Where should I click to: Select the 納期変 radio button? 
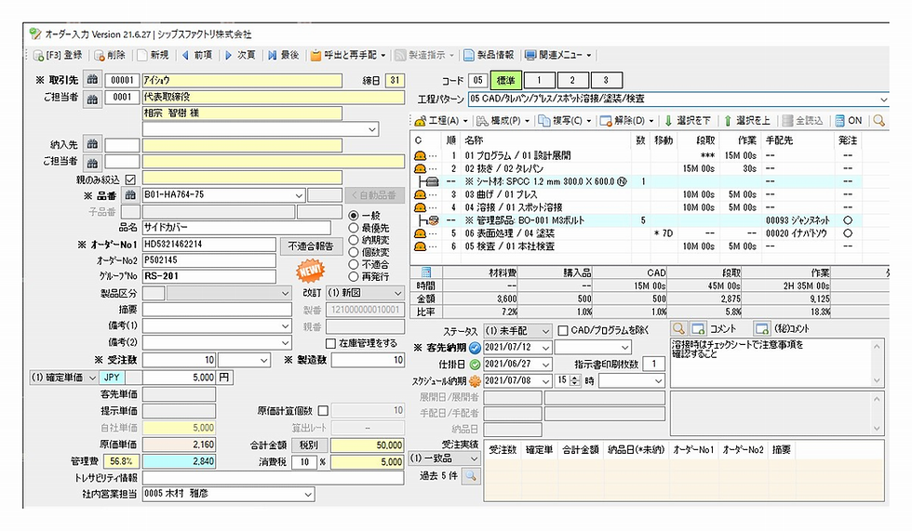click(353, 240)
